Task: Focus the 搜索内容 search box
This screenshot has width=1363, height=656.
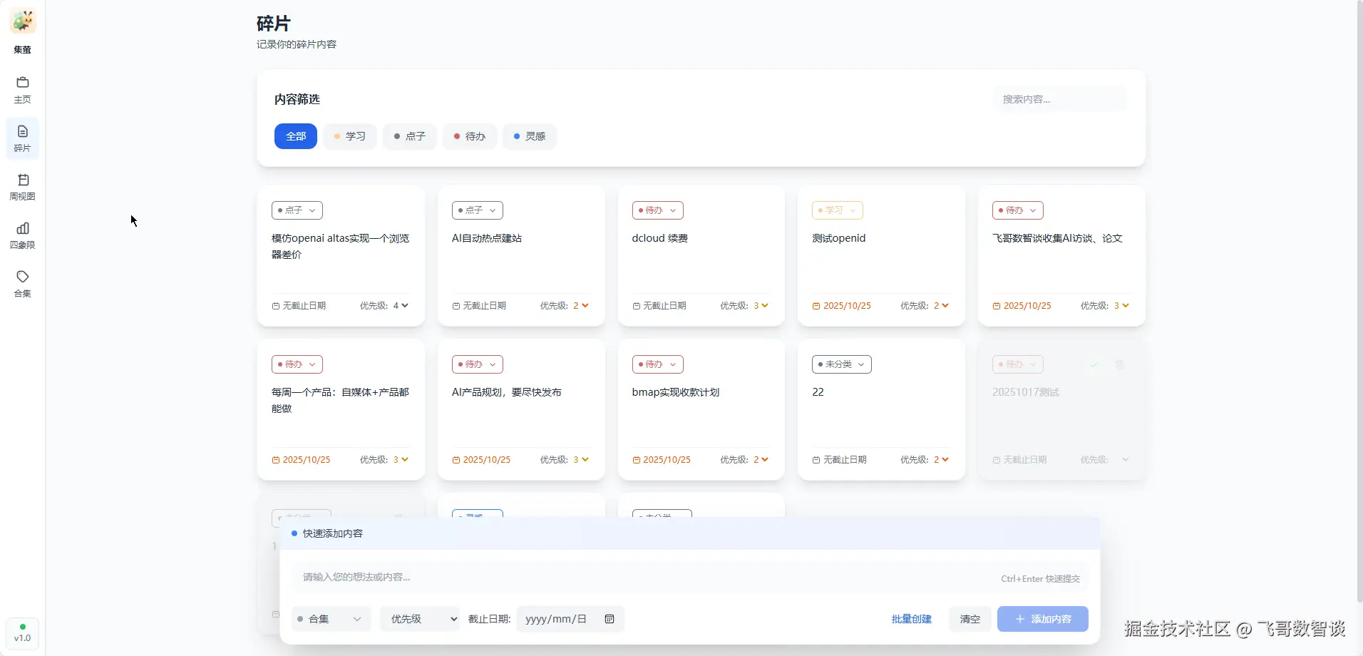Action: 1060,99
